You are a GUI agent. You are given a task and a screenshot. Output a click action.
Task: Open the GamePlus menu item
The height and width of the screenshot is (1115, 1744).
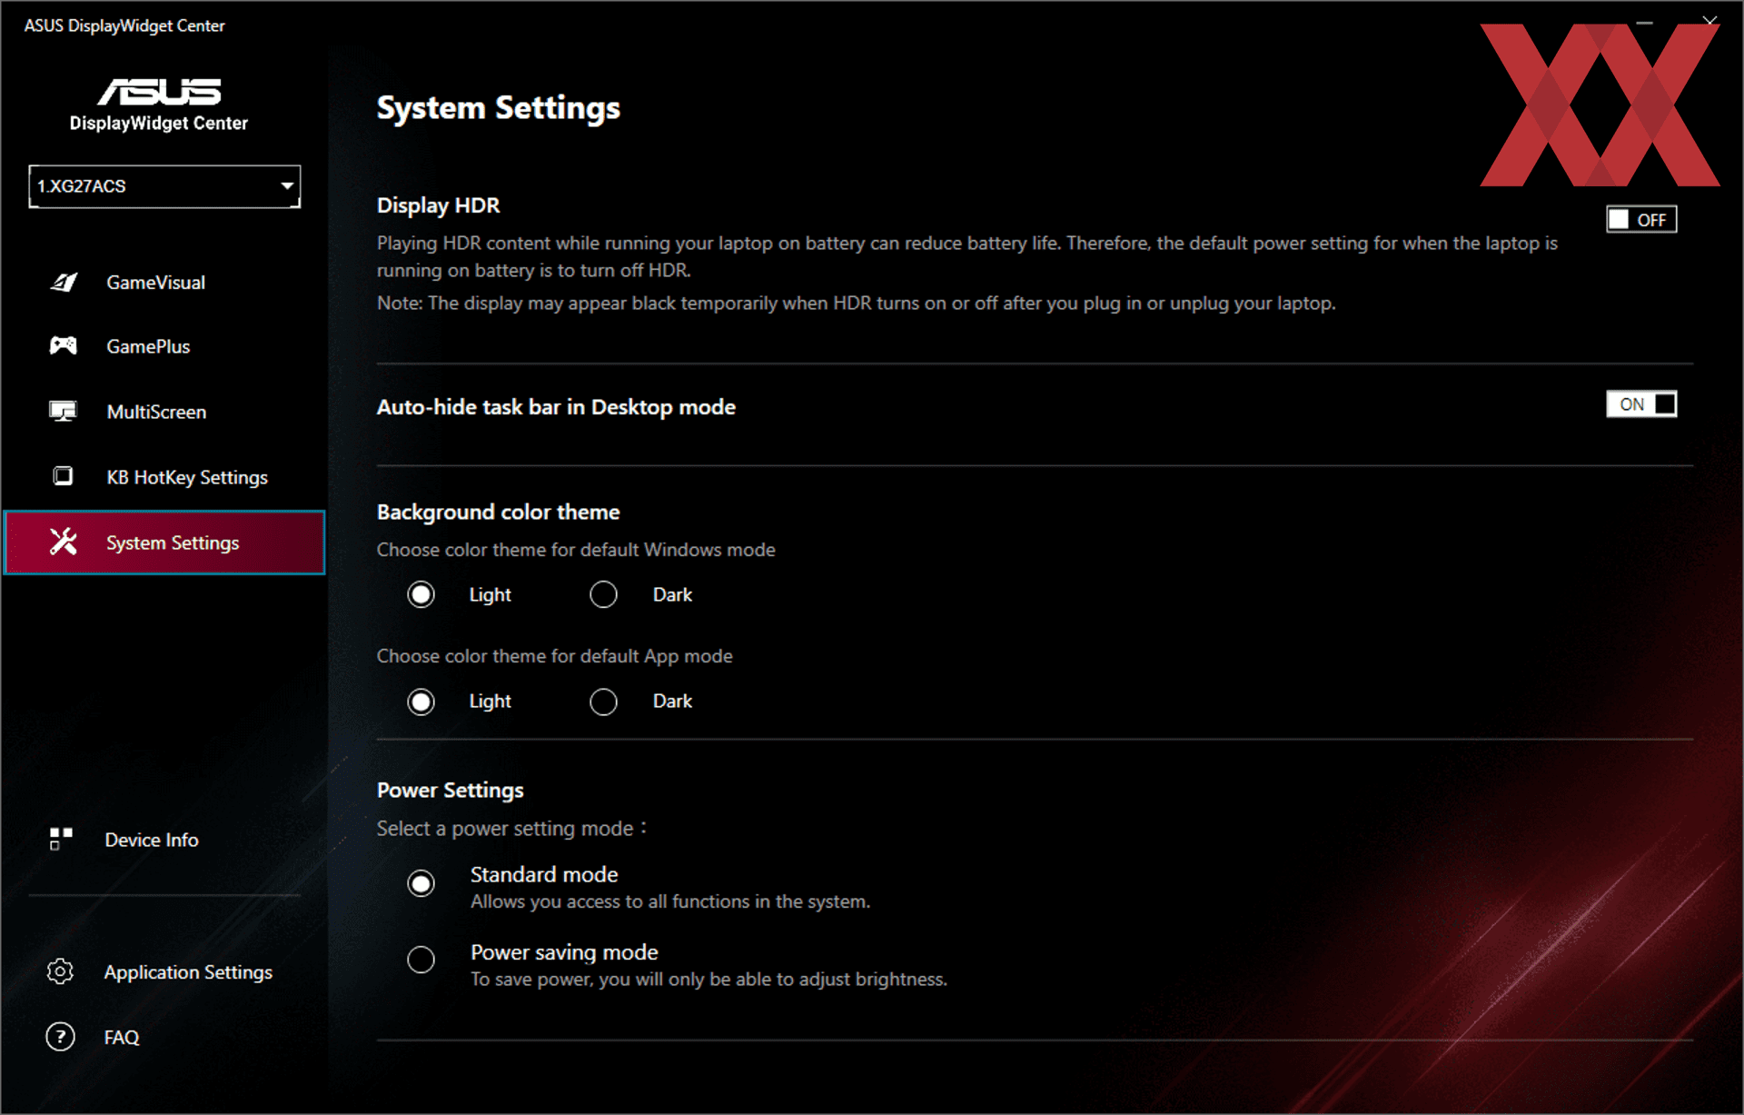[x=148, y=346]
